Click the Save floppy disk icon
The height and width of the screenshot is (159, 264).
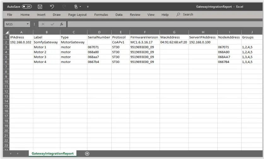[40, 7]
